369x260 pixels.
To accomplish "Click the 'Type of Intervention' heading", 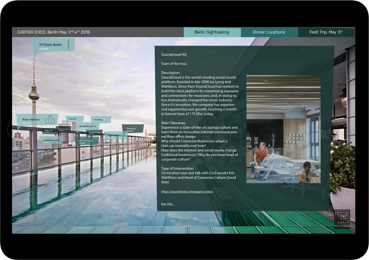I will pyautogui.click(x=177, y=169).
